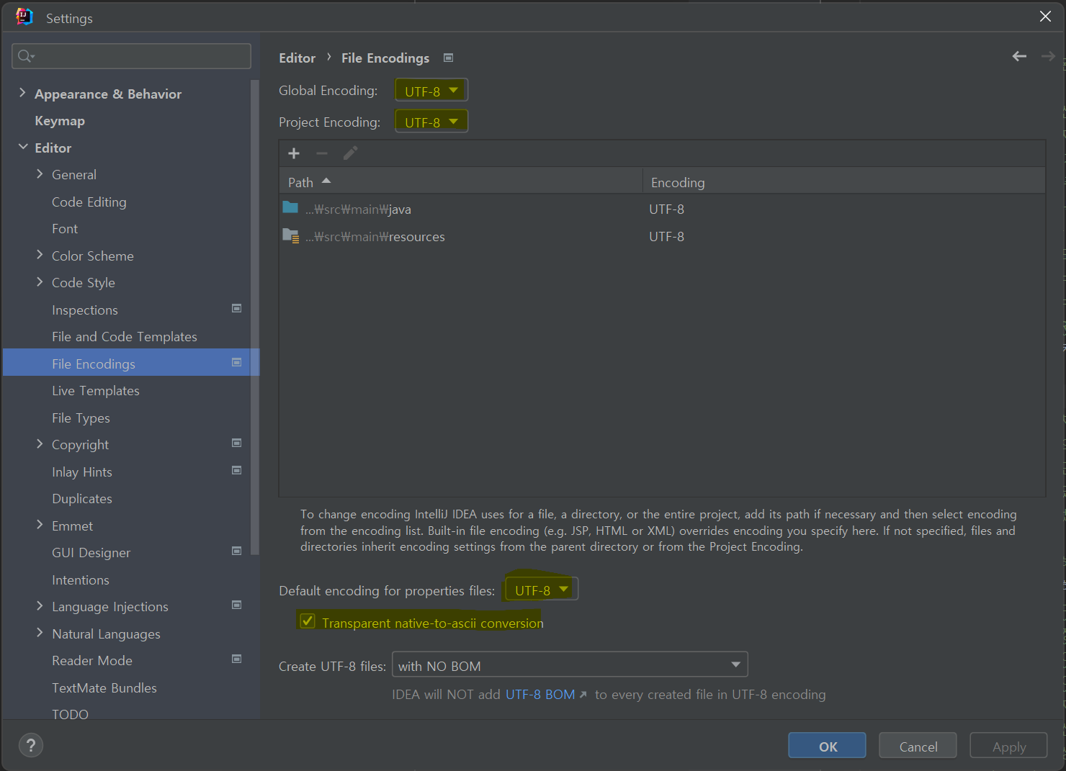This screenshot has height=771, width=1066.
Task: Toggle Transparent native-to-ascii conversion checkbox
Action: pyautogui.click(x=308, y=621)
